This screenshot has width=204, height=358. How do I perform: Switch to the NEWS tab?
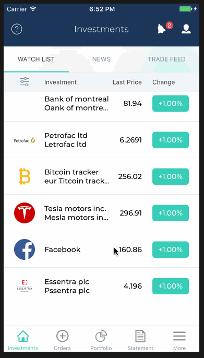[x=101, y=59]
